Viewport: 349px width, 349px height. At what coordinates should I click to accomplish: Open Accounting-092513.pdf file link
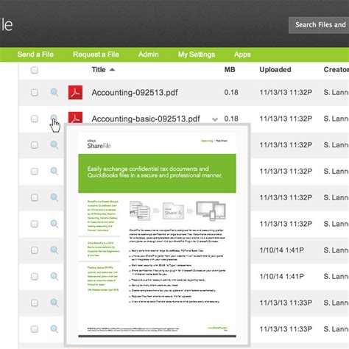click(135, 93)
